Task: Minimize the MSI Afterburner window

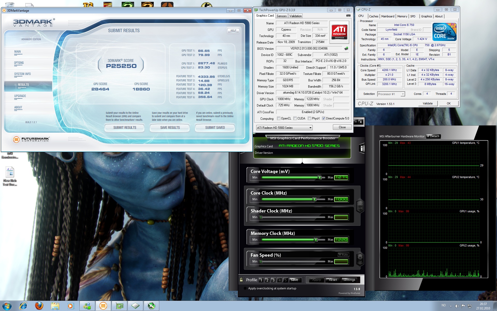Action: click(x=356, y=122)
